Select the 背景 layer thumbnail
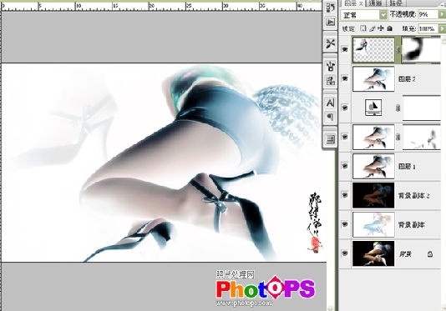The height and width of the screenshot is (311, 446). pos(373,253)
